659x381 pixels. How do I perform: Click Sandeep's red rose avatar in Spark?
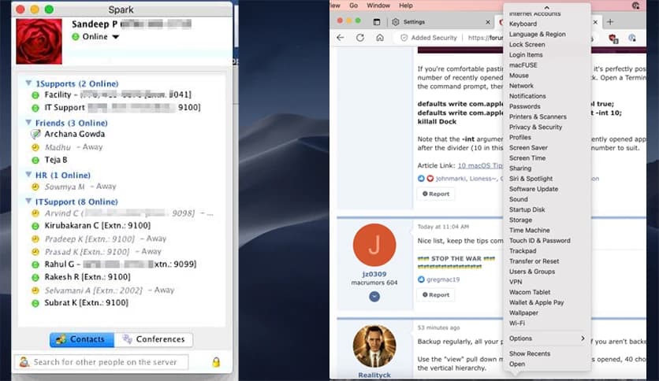click(39, 41)
